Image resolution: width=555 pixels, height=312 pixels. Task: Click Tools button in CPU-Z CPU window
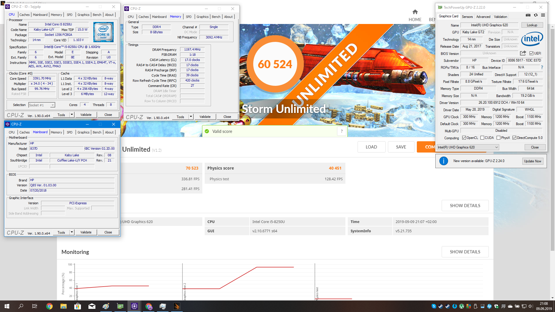[x=61, y=115]
